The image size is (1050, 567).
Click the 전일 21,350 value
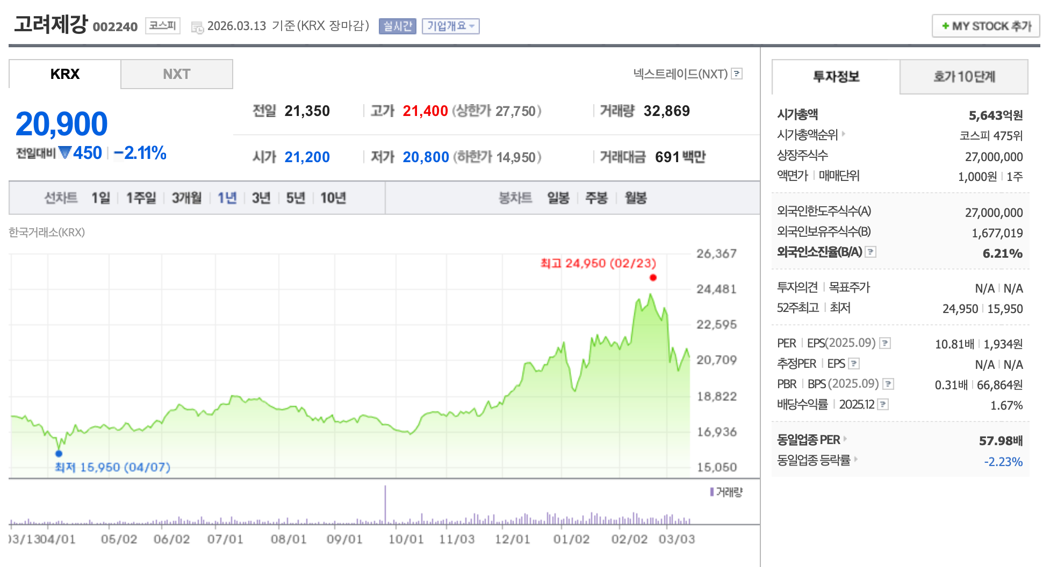click(307, 111)
